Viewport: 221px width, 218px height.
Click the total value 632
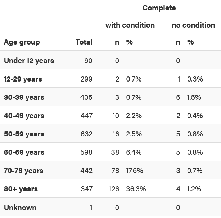[x=86, y=134]
